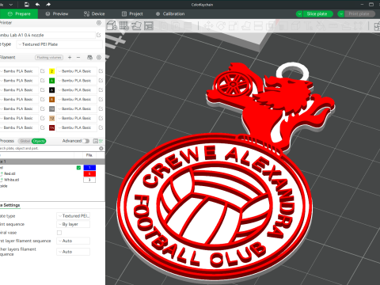Select the Move tool icon
The height and width of the screenshot is (285, 380).
coord(208,26)
